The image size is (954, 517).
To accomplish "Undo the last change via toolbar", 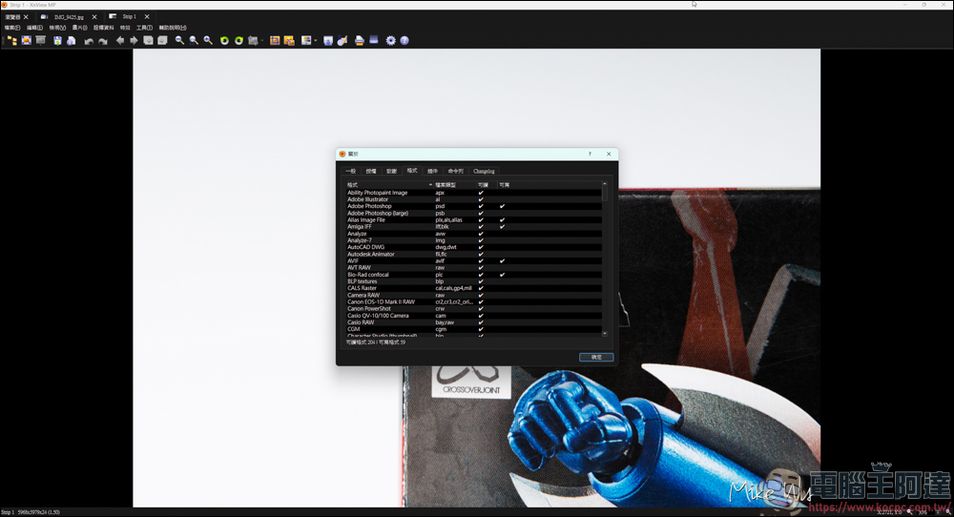I will (89, 41).
